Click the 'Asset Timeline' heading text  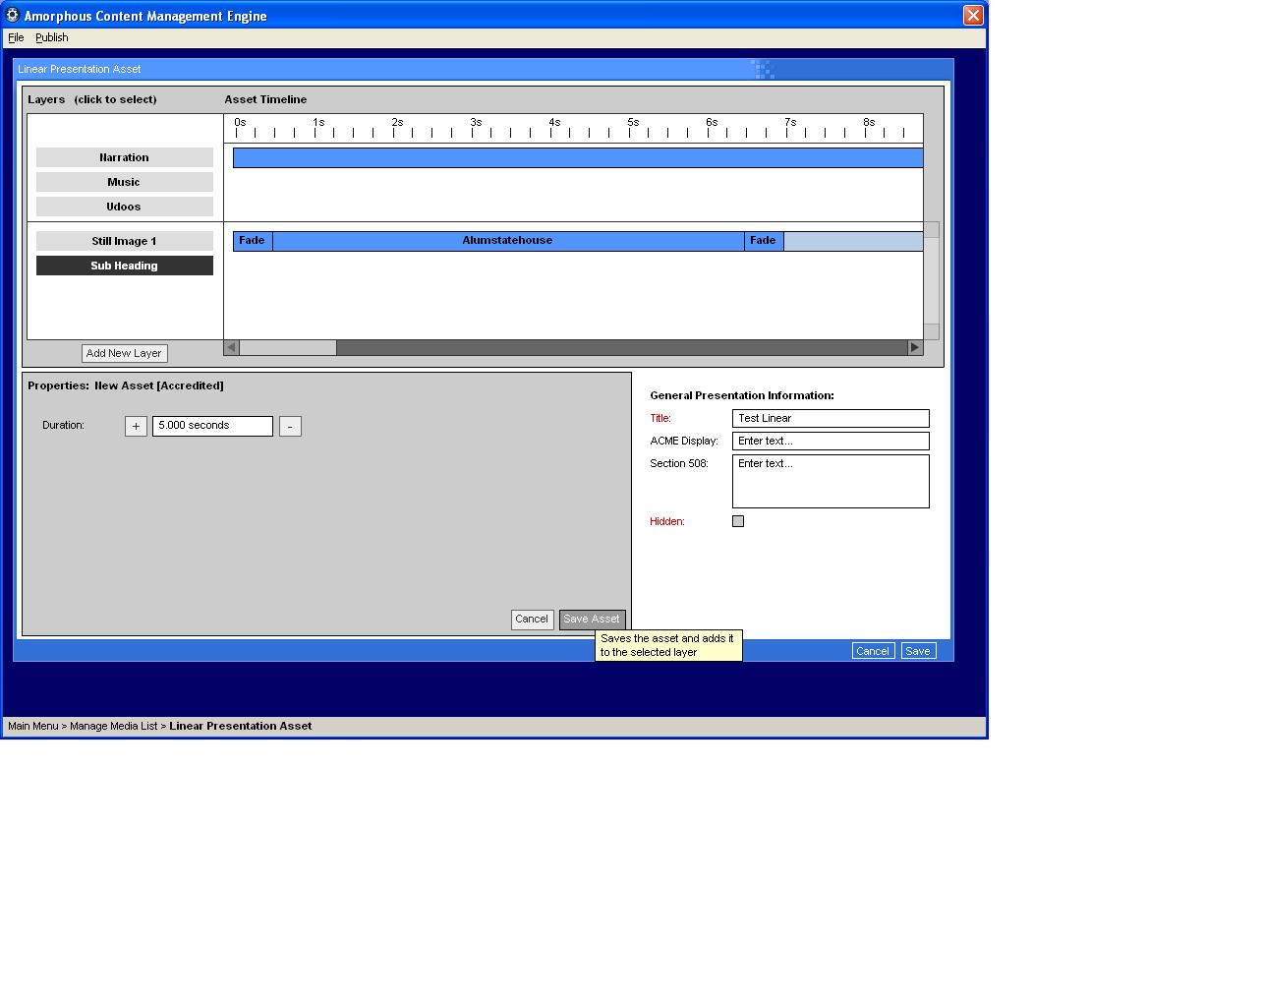click(265, 99)
